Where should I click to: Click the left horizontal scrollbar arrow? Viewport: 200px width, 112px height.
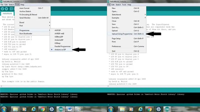tap(1, 86)
